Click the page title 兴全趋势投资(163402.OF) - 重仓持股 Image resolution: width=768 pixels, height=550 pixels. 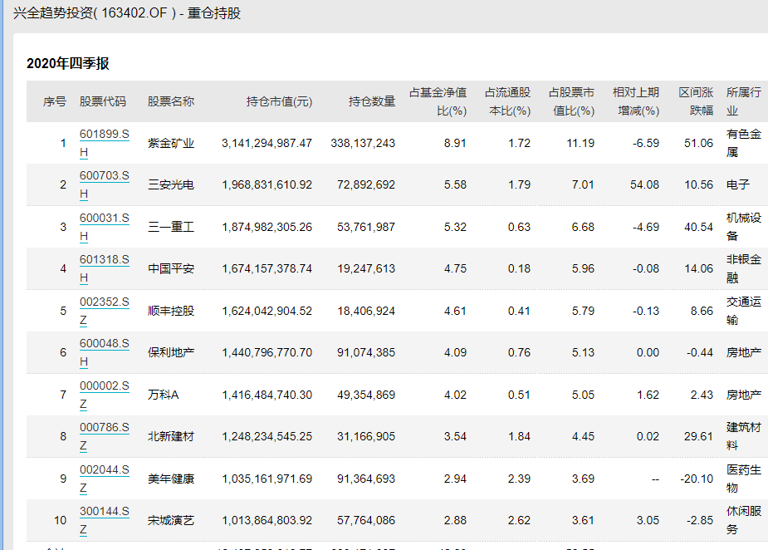click(x=127, y=12)
